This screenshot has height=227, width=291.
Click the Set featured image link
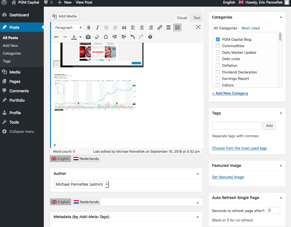[228, 177]
